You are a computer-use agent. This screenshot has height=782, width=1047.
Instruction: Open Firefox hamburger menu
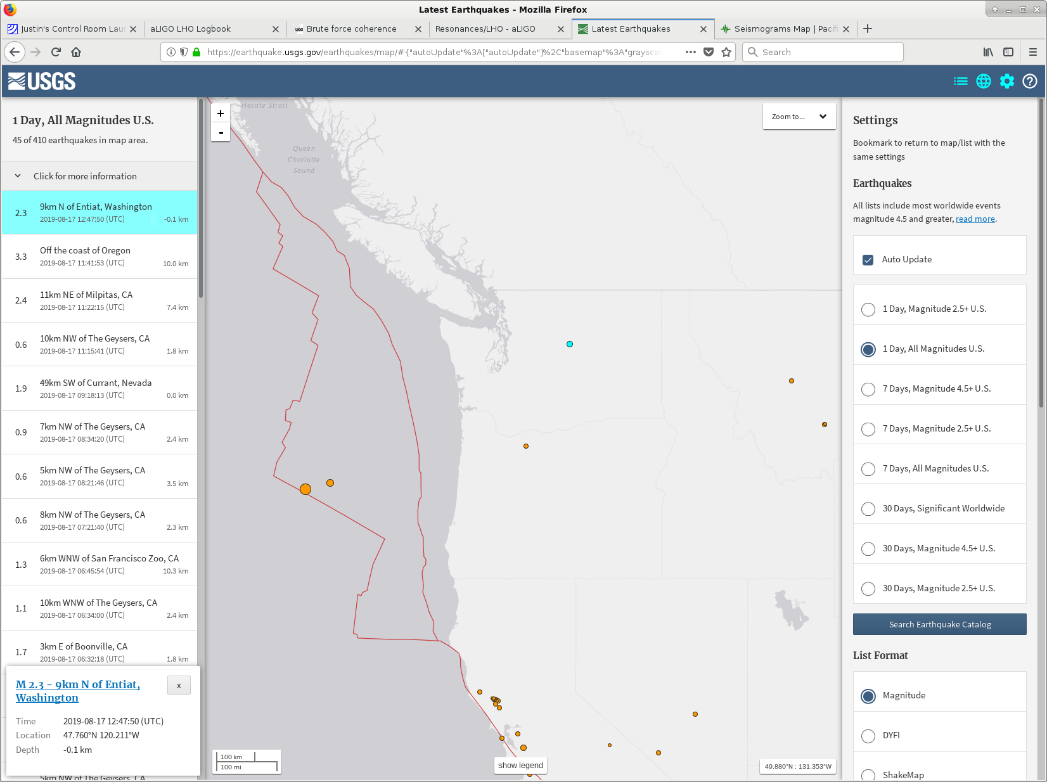tap(1033, 52)
